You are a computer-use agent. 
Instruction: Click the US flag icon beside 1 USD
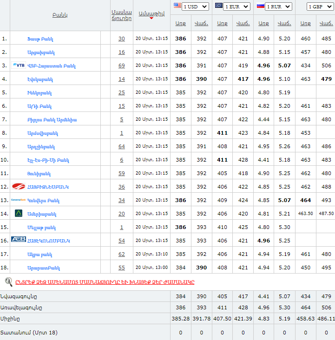(177, 6)
